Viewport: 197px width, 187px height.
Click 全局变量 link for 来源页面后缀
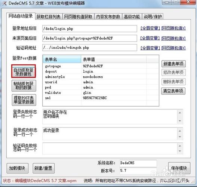[x=150, y=38]
